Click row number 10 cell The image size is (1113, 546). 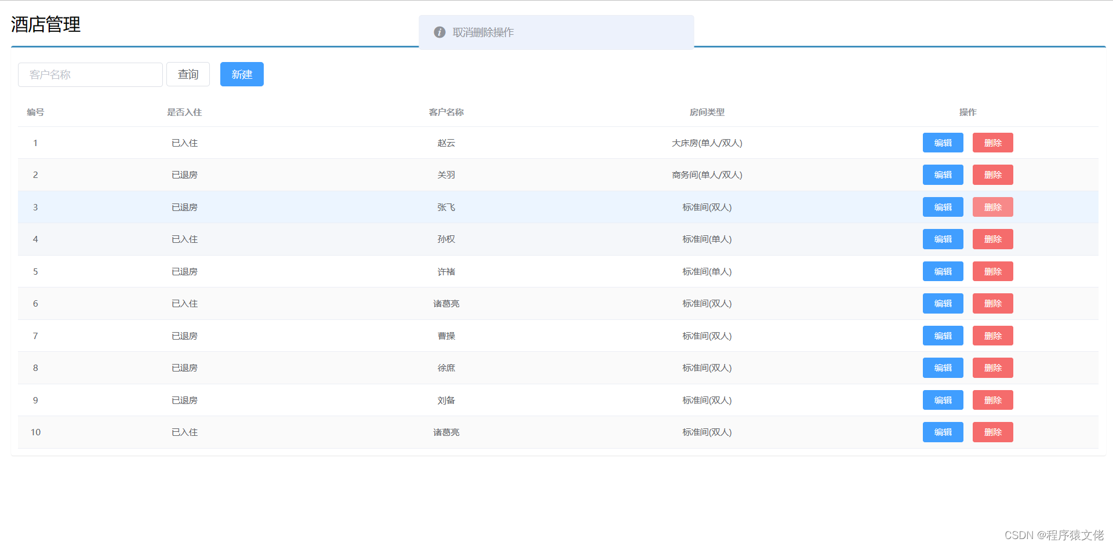tap(35, 432)
